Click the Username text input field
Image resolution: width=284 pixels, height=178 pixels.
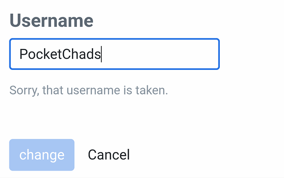pos(114,54)
